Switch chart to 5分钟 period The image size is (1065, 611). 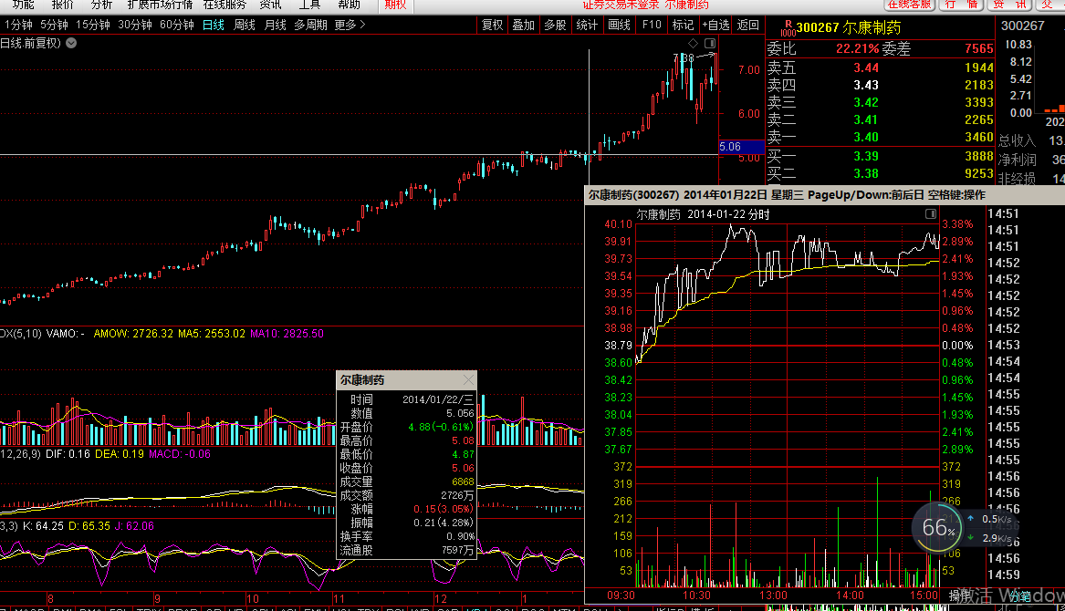tap(54, 26)
